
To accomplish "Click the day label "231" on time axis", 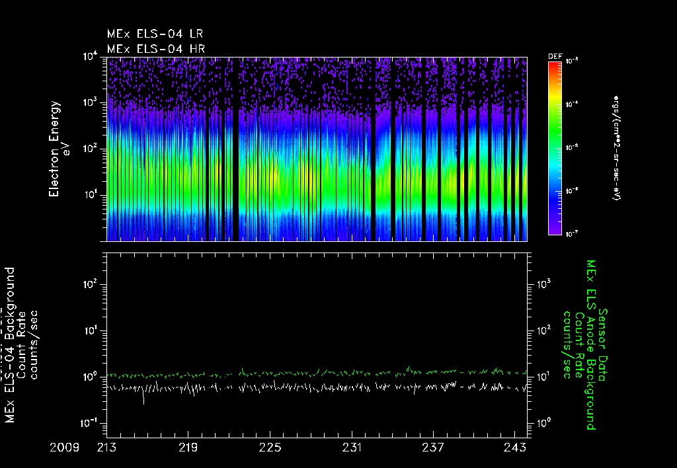I will point(352,448).
